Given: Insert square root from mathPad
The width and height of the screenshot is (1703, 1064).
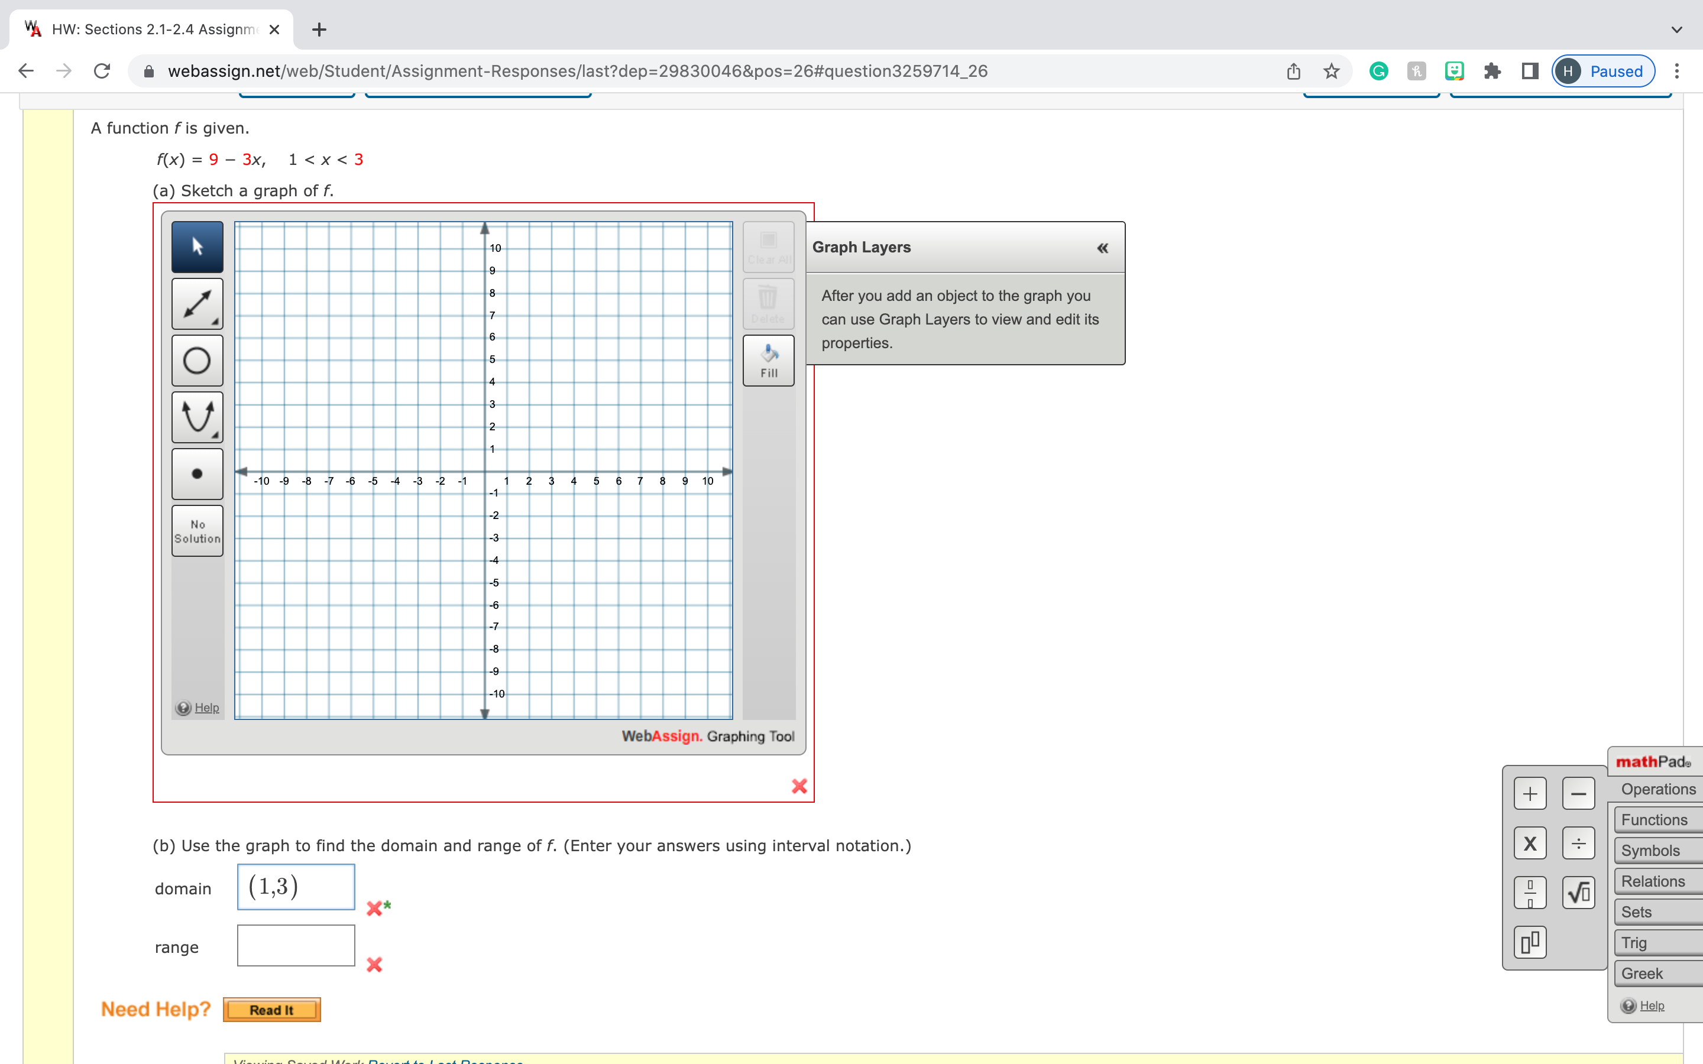Looking at the screenshot, I should point(1578,893).
